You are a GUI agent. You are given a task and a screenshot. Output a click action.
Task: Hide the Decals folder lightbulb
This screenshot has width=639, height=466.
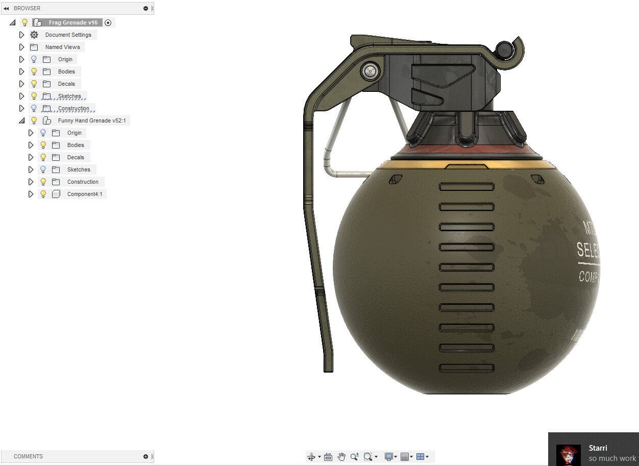pos(34,84)
